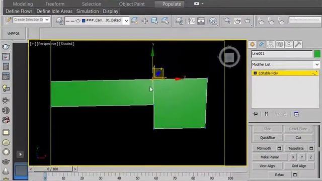This screenshot has width=322, height=181.
Task: Click the Make Planar Z button
Action: pyautogui.click(x=311, y=157)
